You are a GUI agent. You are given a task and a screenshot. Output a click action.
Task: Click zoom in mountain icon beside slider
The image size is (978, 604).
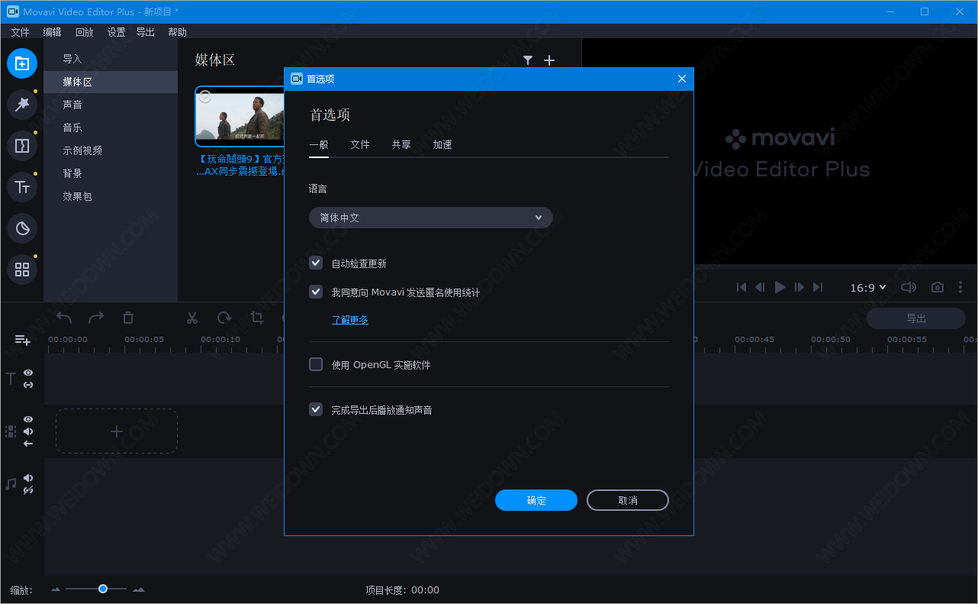138,589
